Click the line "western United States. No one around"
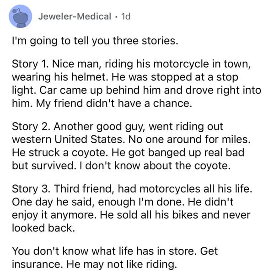The height and width of the screenshot is (273, 274). 131,139
